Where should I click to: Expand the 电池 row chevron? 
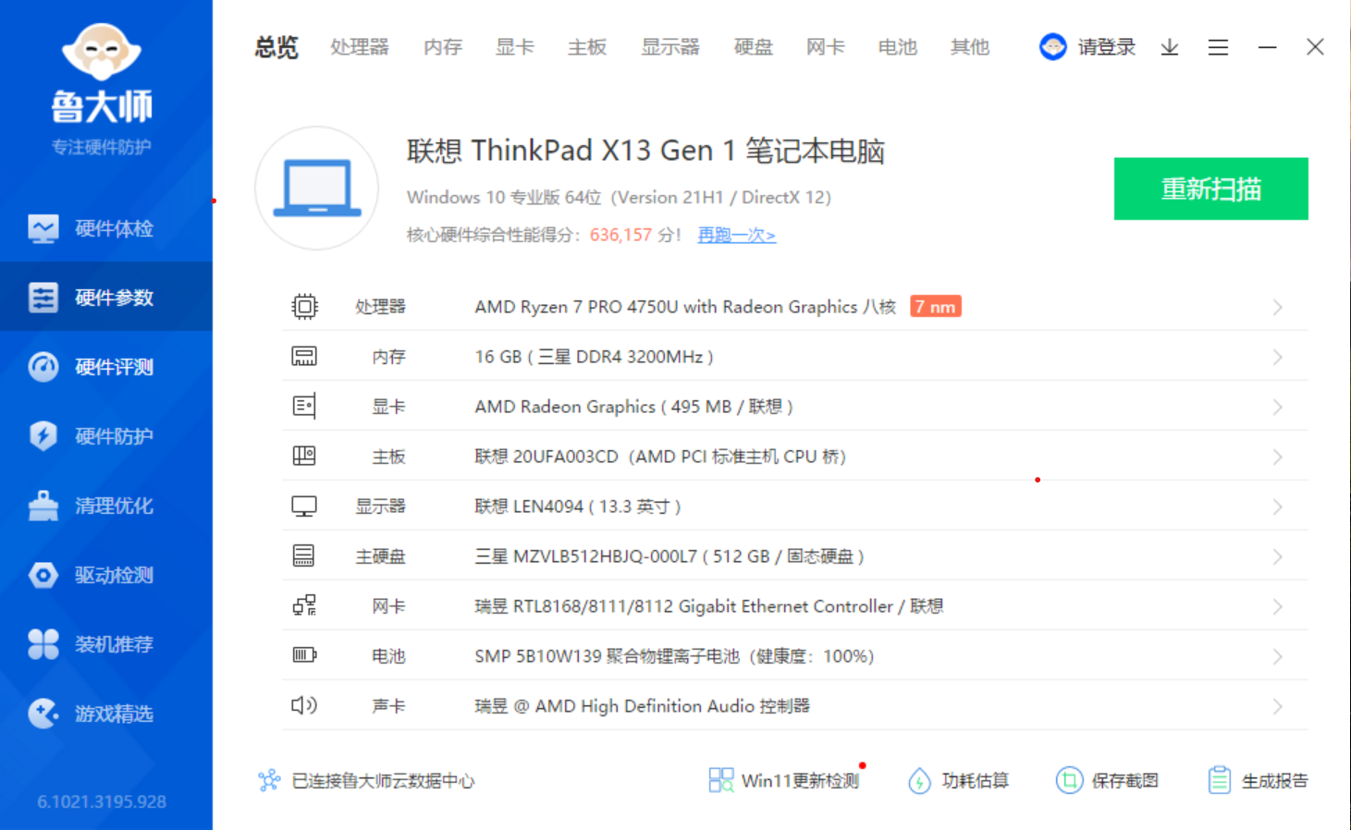pos(1277,656)
